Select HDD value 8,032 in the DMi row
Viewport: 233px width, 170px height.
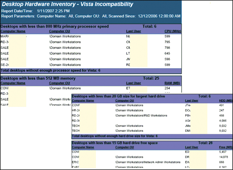(223, 131)
